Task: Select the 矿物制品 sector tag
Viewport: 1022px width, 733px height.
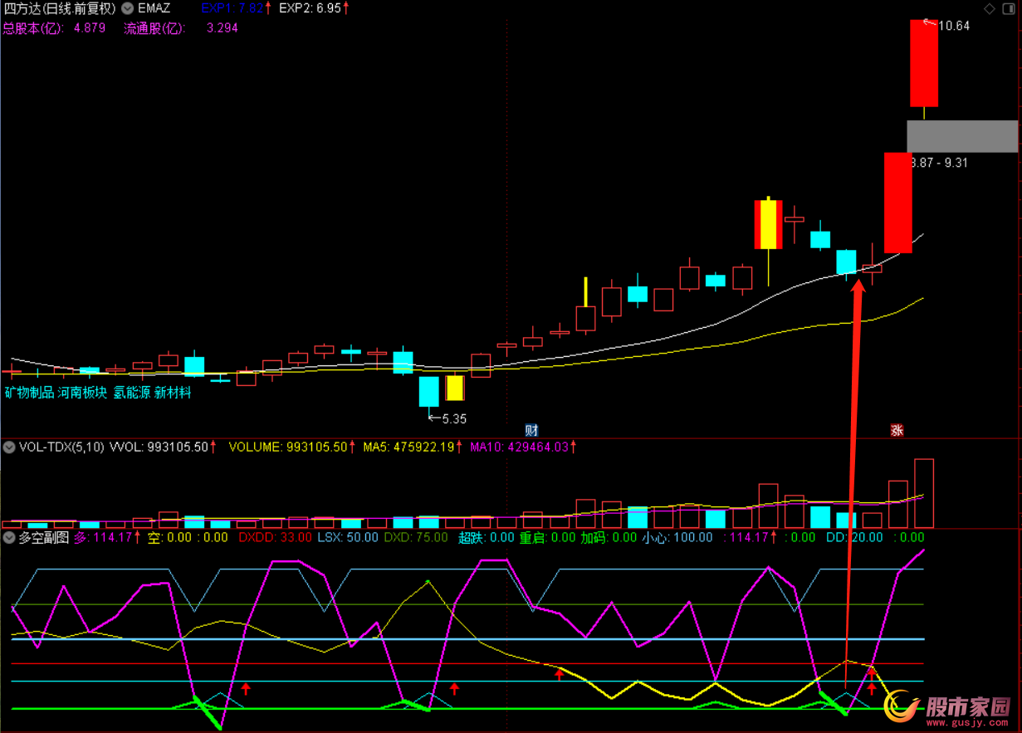Action: (29, 393)
